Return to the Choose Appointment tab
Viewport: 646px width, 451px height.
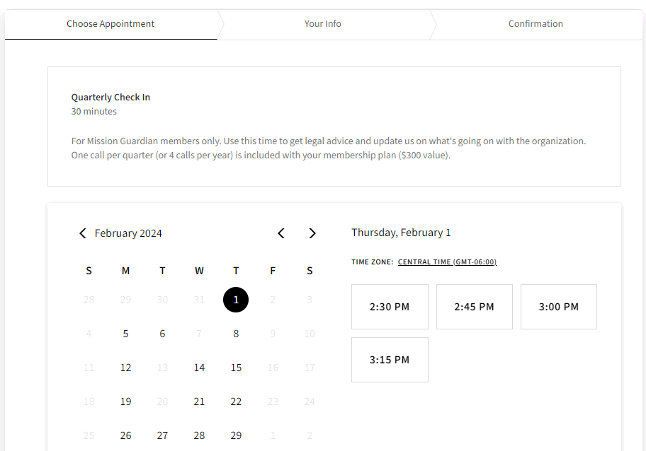(x=110, y=23)
